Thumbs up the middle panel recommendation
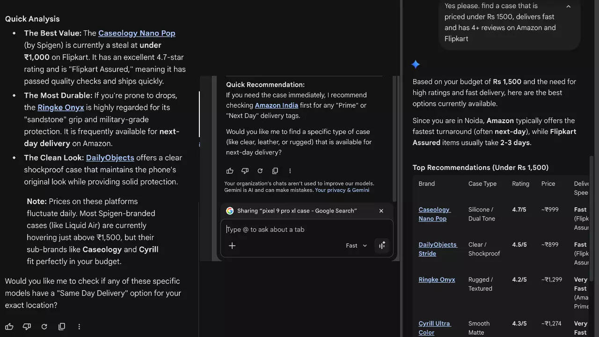599x337 pixels. pos(230,171)
